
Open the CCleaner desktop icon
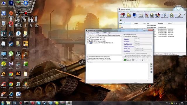pos(4,85)
